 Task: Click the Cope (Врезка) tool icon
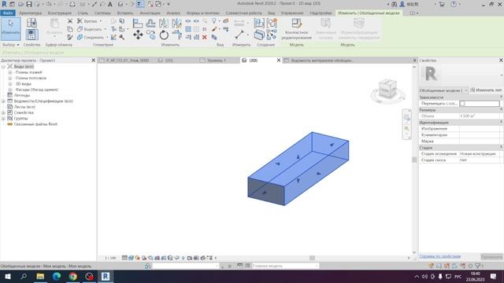[x=80, y=21]
